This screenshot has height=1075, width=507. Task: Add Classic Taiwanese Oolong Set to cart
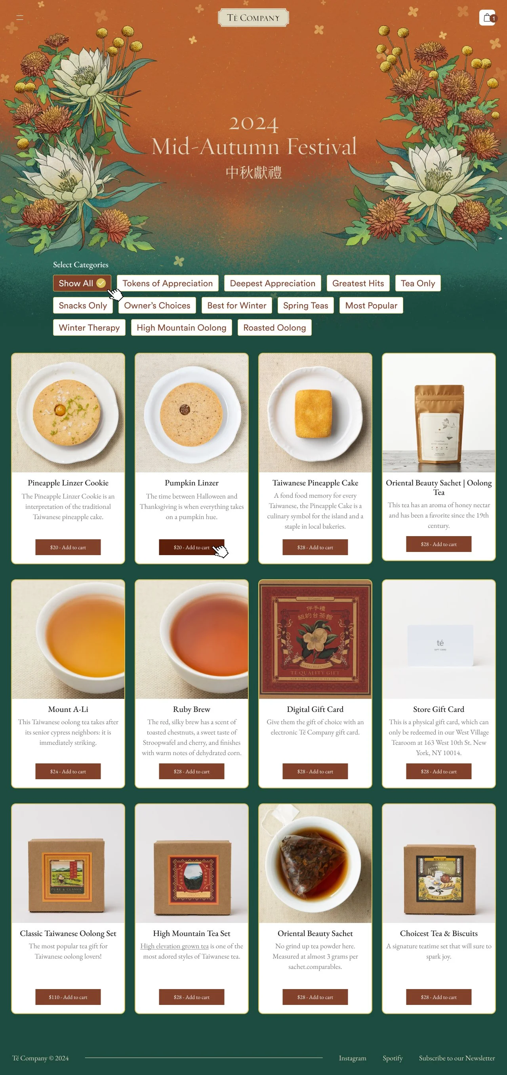click(68, 997)
